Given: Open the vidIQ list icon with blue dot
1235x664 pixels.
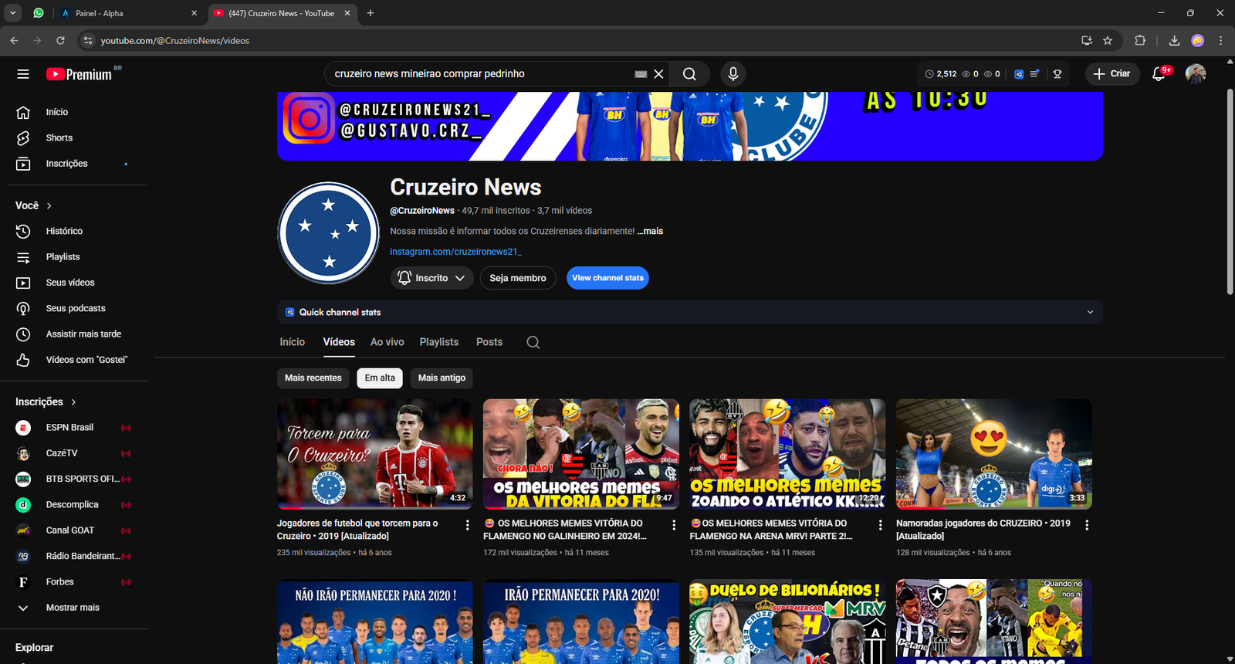Looking at the screenshot, I should (1034, 74).
